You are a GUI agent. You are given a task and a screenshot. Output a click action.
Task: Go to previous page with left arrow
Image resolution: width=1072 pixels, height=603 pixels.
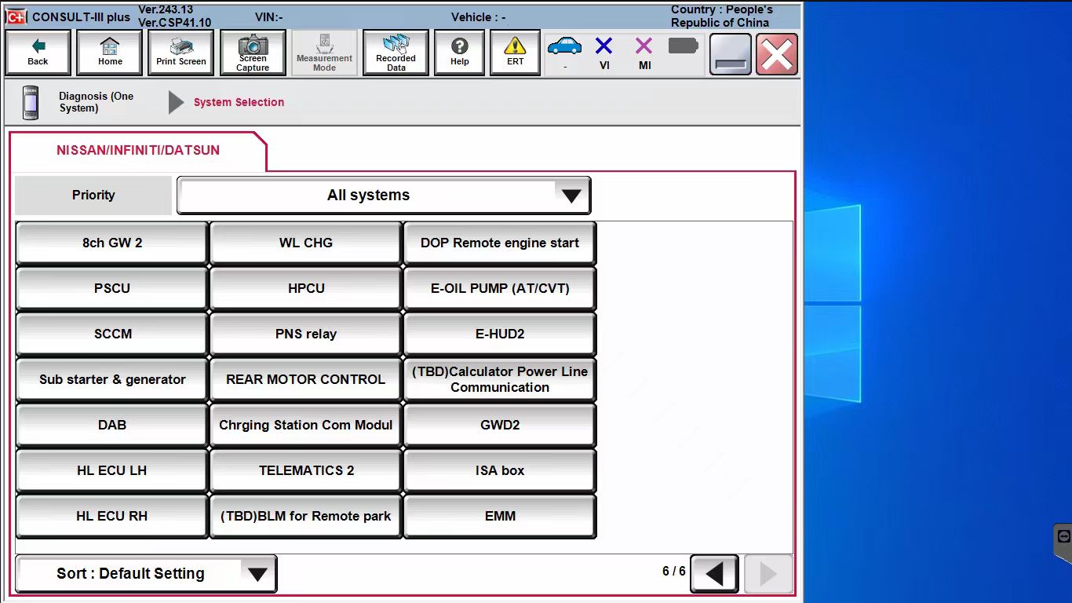(714, 574)
